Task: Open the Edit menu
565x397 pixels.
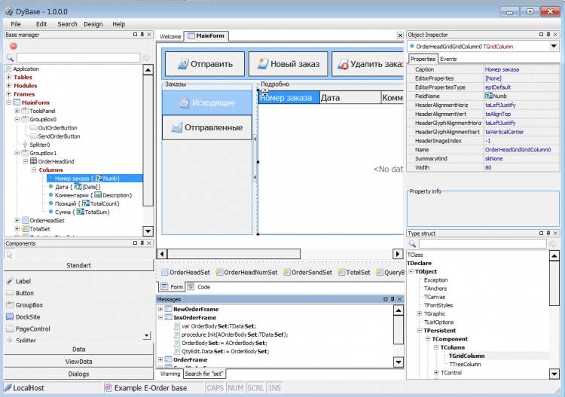Action: [41, 24]
